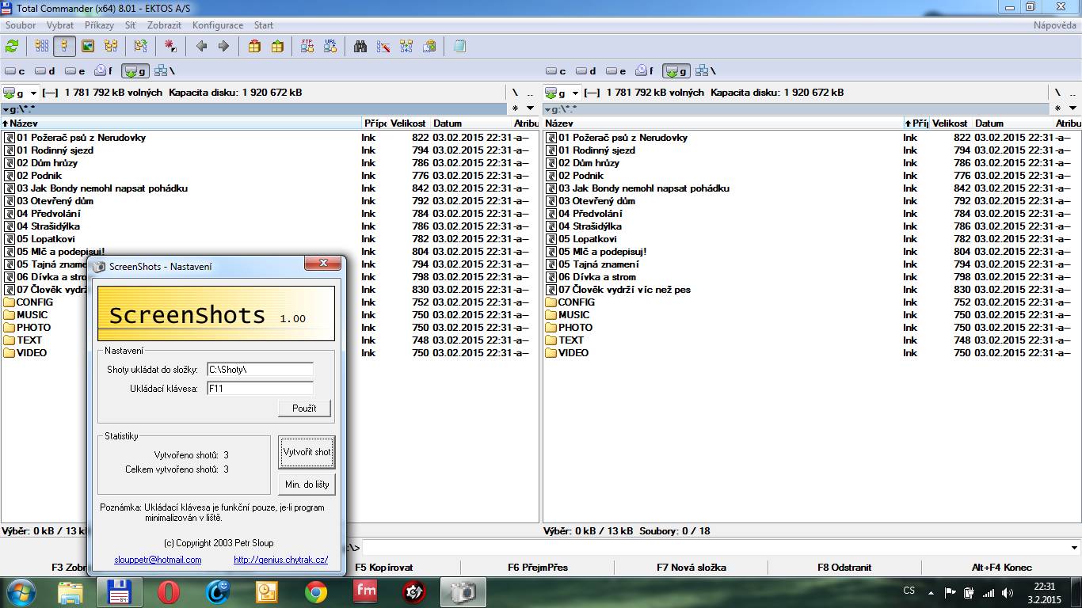Open the Soubor menu
Image resolution: width=1082 pixels, height=608 pixels.
point(21,25)
